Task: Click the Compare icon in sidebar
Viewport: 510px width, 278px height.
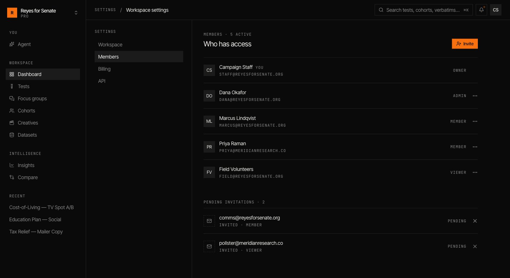Action: click(x=12, y=177)
